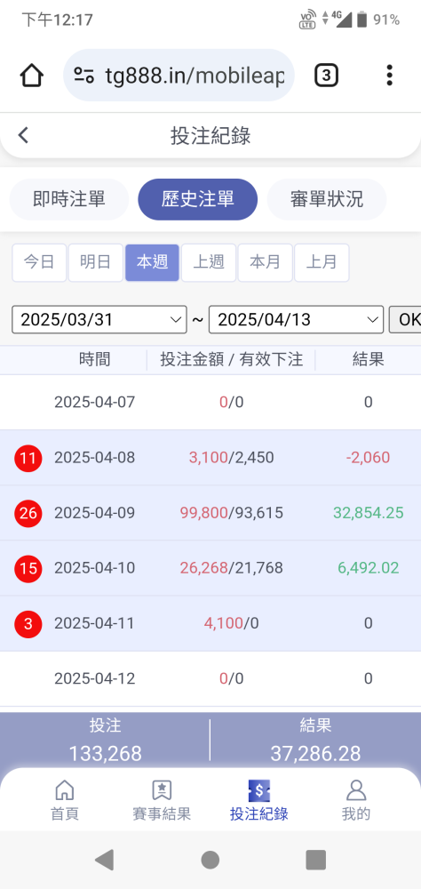This screenshot has width=421, height=889.
Task: Select the 明日 date filter
Action: pyautogui.click(x=96, y=262)
